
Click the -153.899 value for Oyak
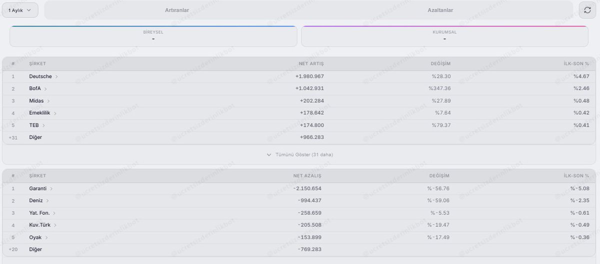pos(310,238)
